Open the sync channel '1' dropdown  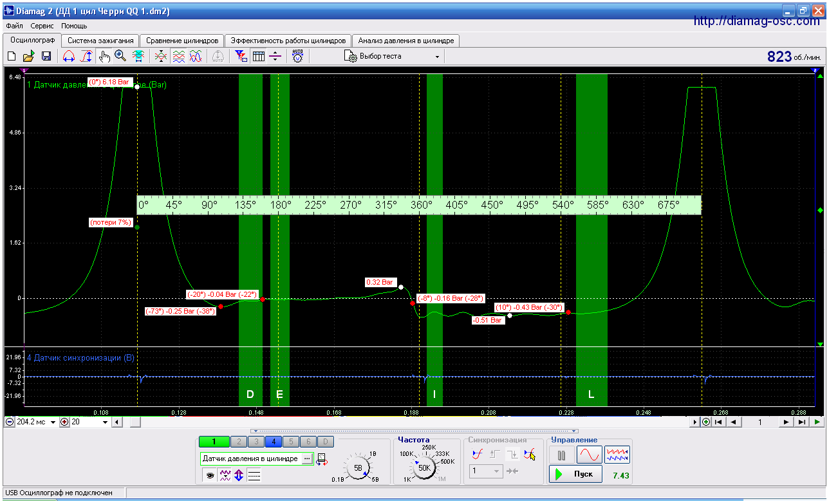click(486, 471)
